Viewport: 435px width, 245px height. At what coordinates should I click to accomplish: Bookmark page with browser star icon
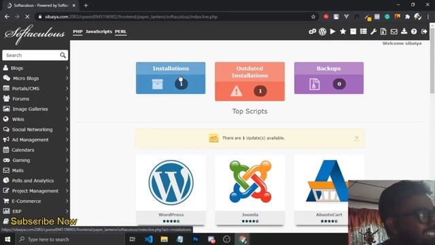point(313,17)
